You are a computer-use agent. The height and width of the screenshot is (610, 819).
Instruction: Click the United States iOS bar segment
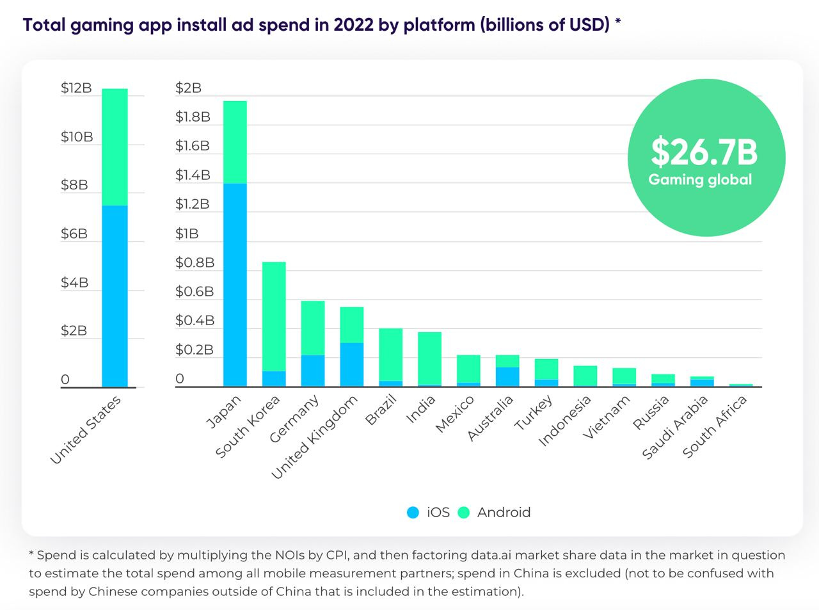(x=115, y=296)
